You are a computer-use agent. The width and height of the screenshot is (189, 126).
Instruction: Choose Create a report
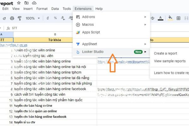point(165,53)
